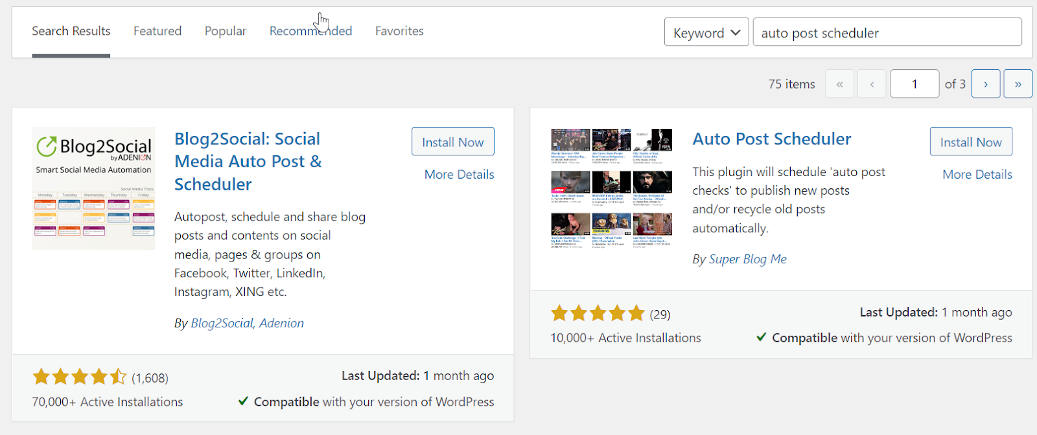Switch to the Featured tab
Viewport: 1037px width, 435px height.
coord(157,31)
